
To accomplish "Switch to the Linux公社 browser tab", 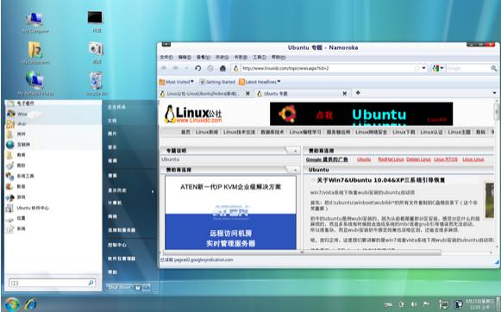I will pos(204,94).
